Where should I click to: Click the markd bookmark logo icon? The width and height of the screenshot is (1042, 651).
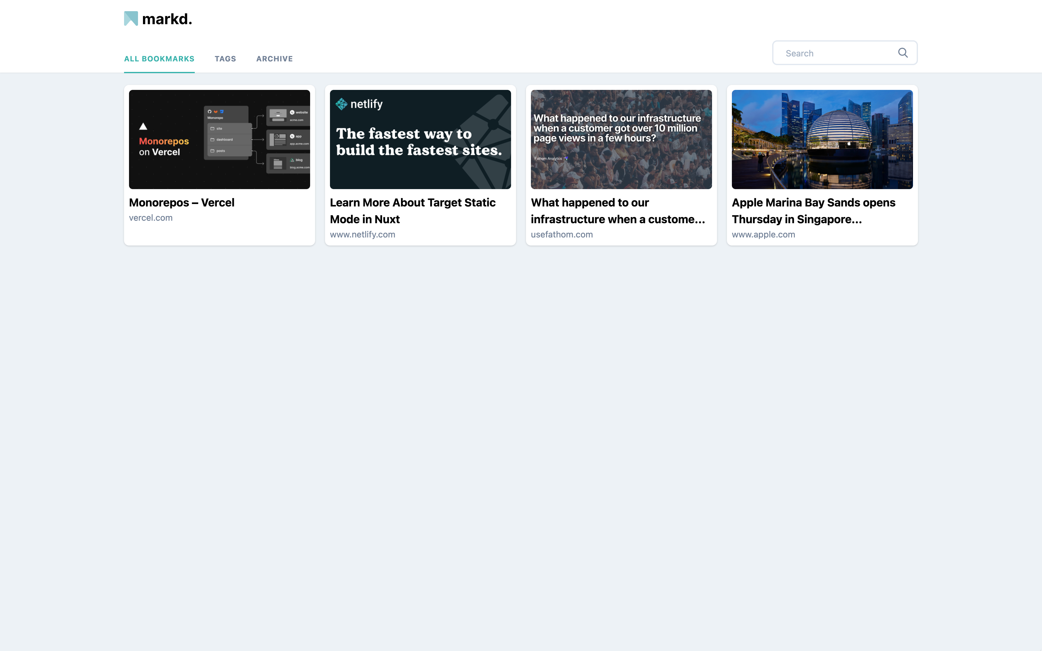(131, 19)
